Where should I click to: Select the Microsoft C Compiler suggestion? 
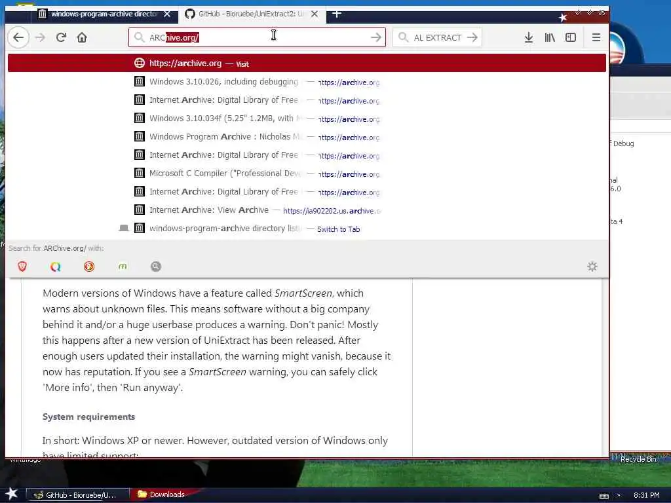coord(307,174)
